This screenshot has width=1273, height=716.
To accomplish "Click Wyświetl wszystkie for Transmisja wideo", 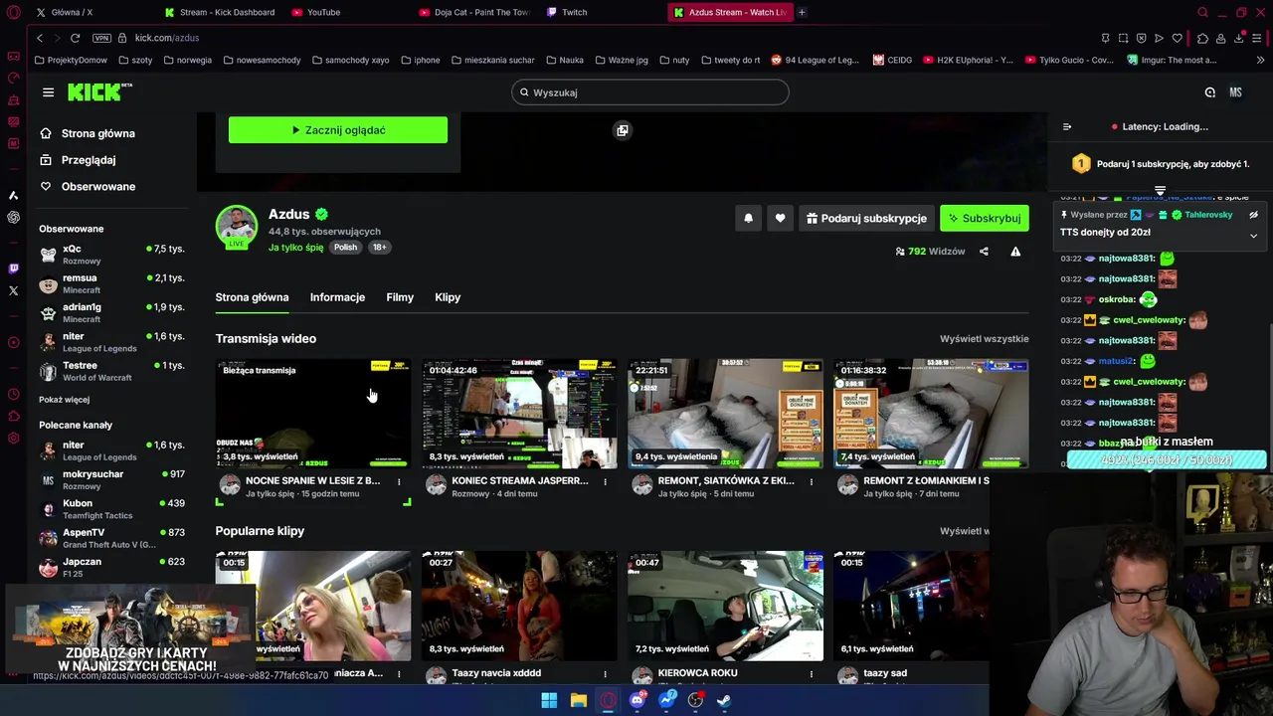I will (984, 339).
